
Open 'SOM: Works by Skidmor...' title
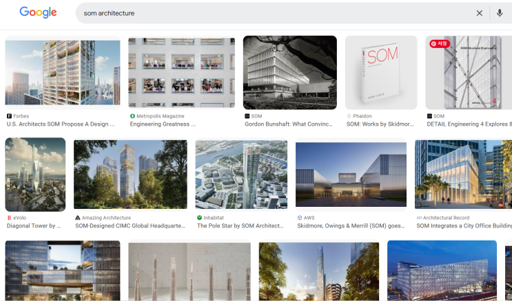coord(380,124)
